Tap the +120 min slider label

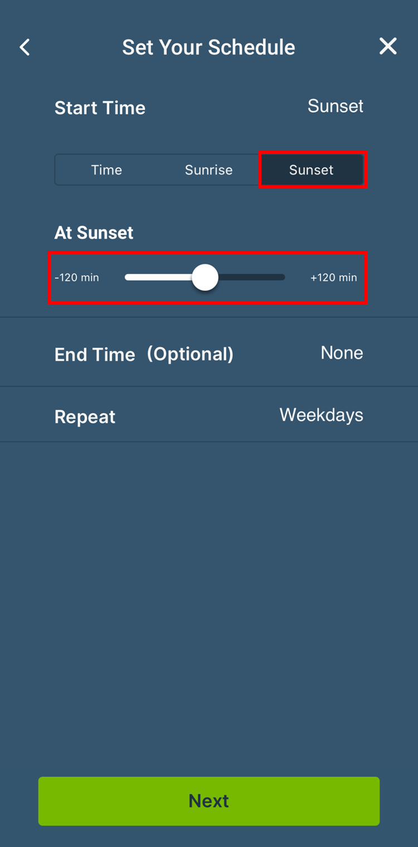tap(333, 277)
